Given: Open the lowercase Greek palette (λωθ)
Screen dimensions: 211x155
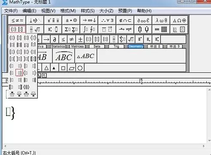Looking at the screenshot, I should coord(161,21).
